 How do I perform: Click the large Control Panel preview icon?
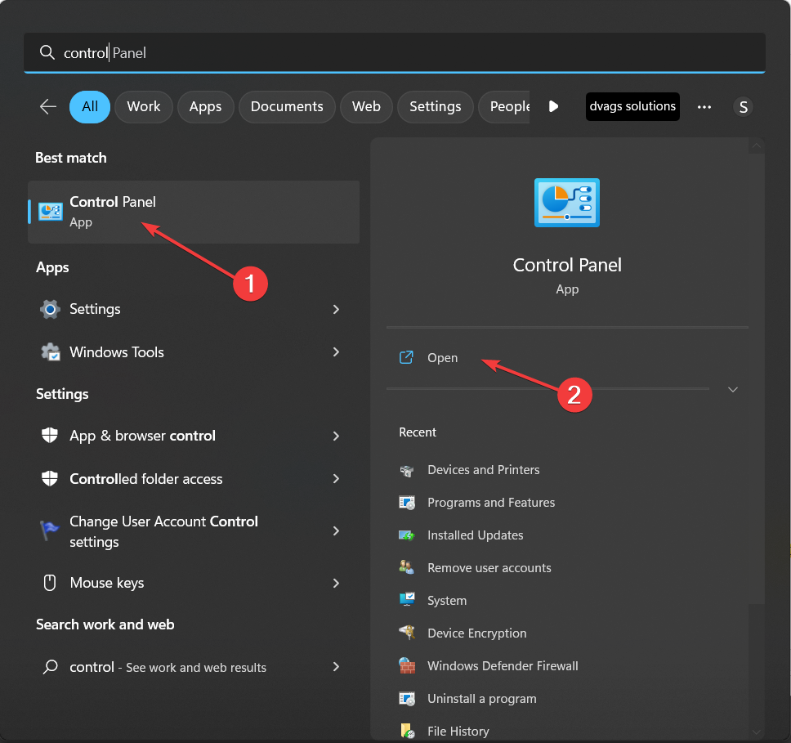567,203
